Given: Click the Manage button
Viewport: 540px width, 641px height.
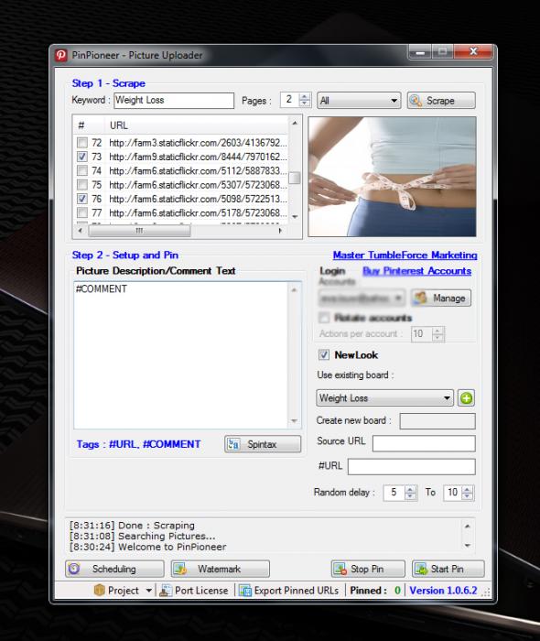Looking at the screenshot, I should point(441,298).
